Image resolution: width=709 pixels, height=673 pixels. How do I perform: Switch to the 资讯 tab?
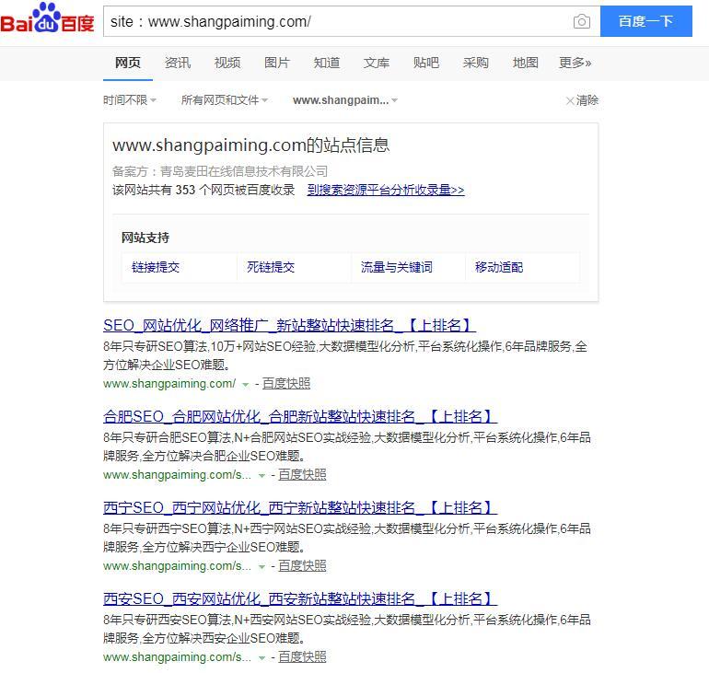(177, 63)
